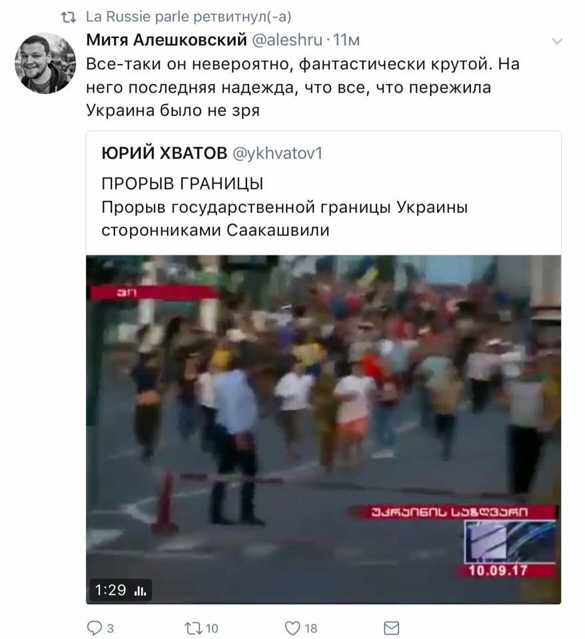This screenshot has width=585, height=639.
Task: Open quoted author ЮРИЙ ХВАТОВ
Action: 165,153
